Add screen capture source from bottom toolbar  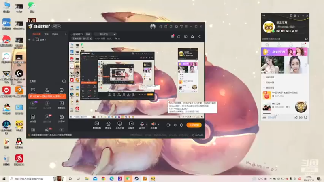[x=97, y=125]
